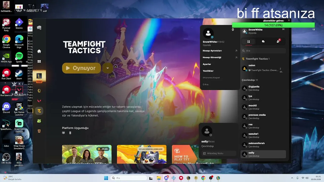
Task: Select offline friend sebnemferah
Action: [263, 145]
